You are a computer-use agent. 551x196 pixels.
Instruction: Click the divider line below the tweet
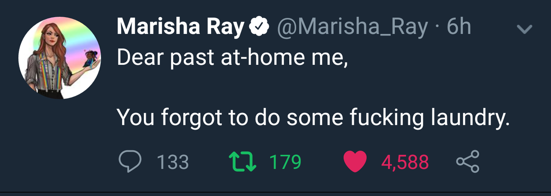click(275, 192)
